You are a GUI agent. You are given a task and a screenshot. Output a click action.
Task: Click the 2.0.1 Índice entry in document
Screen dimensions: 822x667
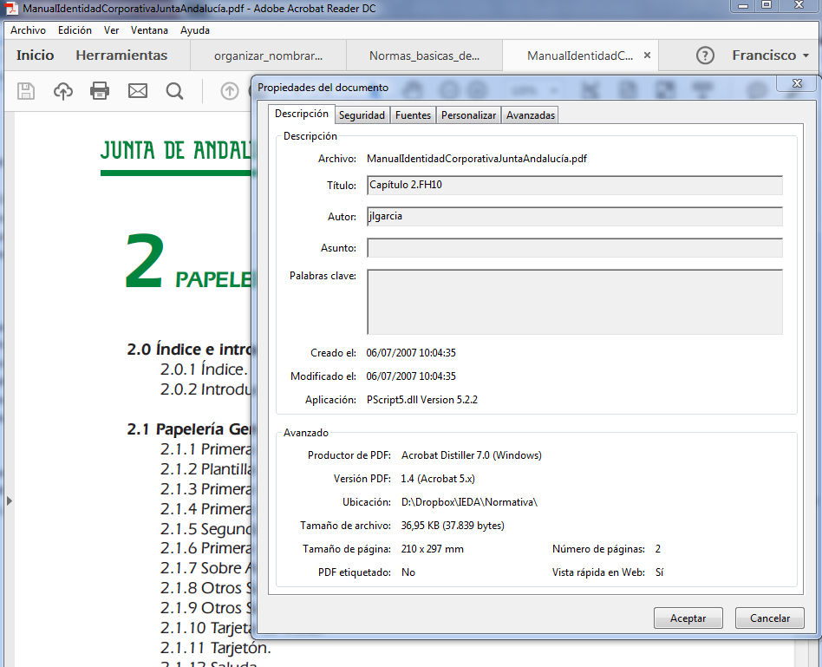(204, 369)
